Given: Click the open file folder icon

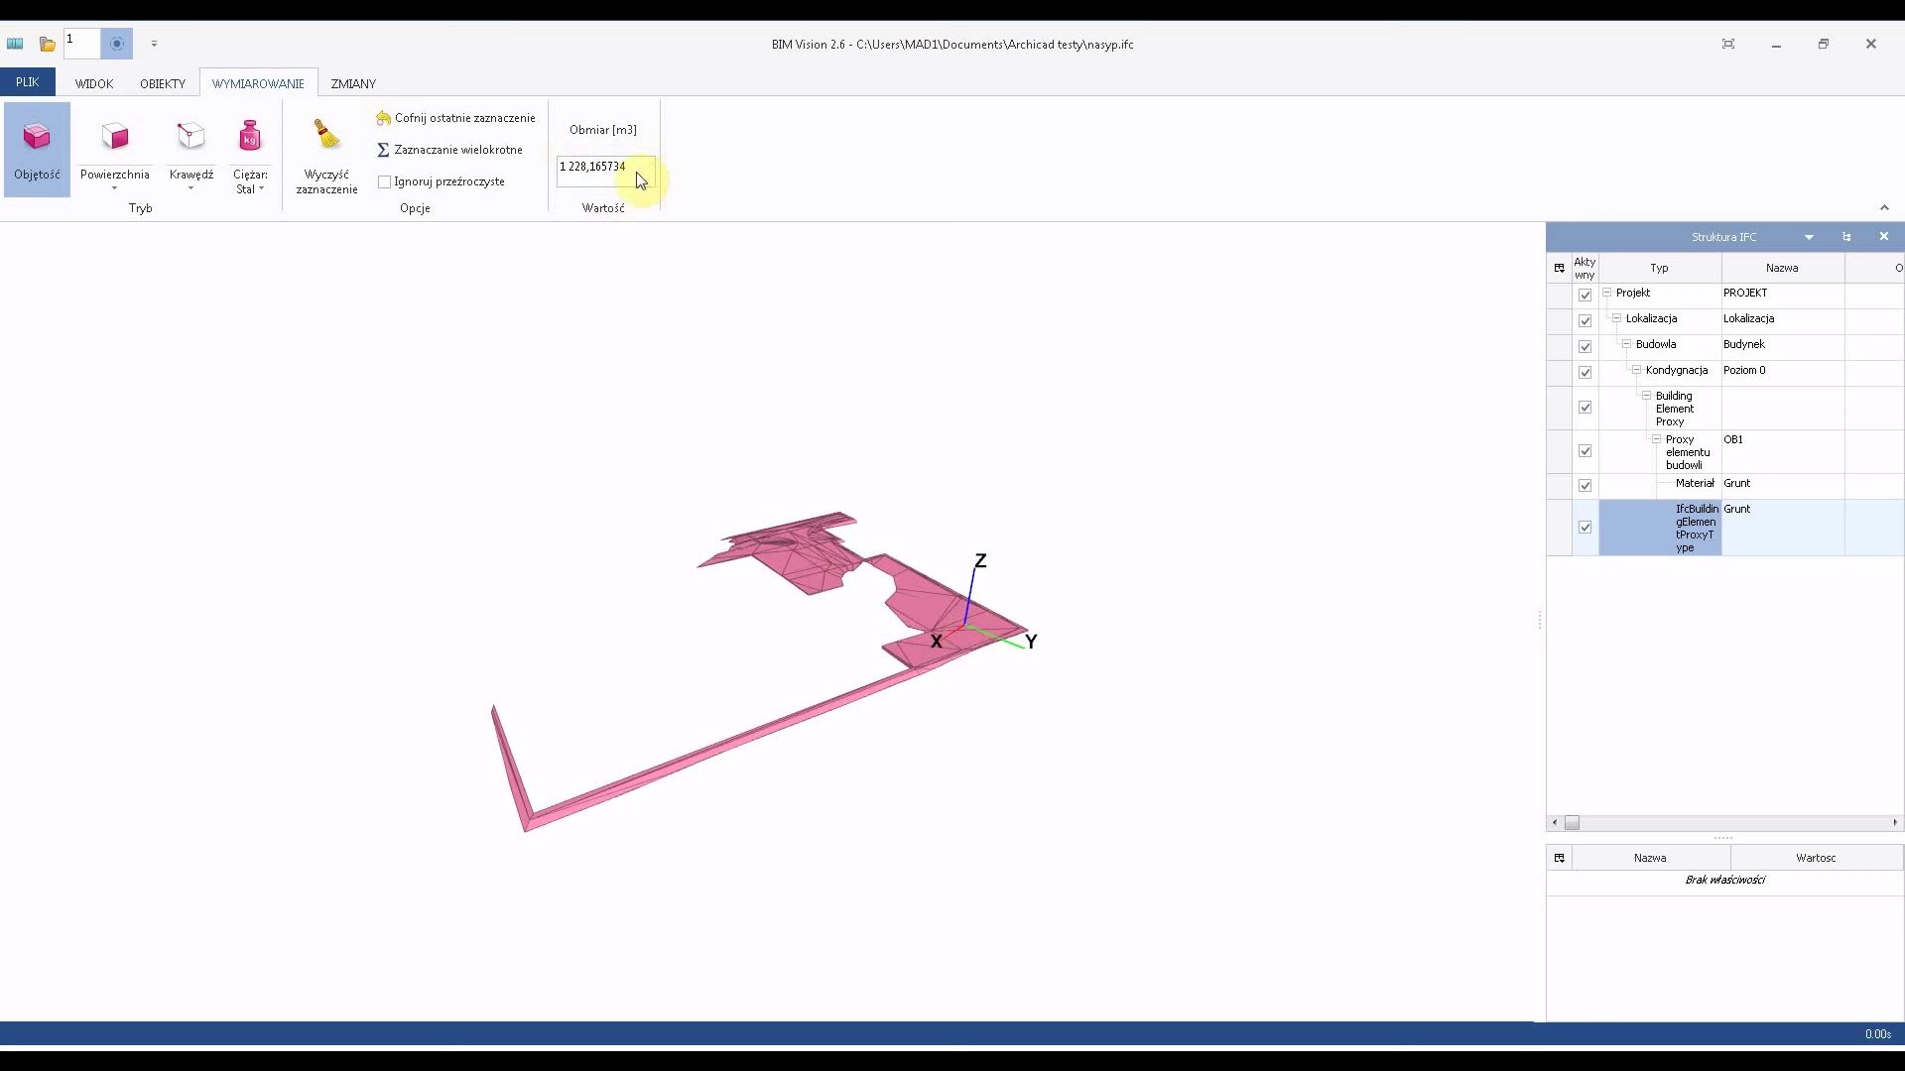Looking at the screenshot, I should click(47, 44).
